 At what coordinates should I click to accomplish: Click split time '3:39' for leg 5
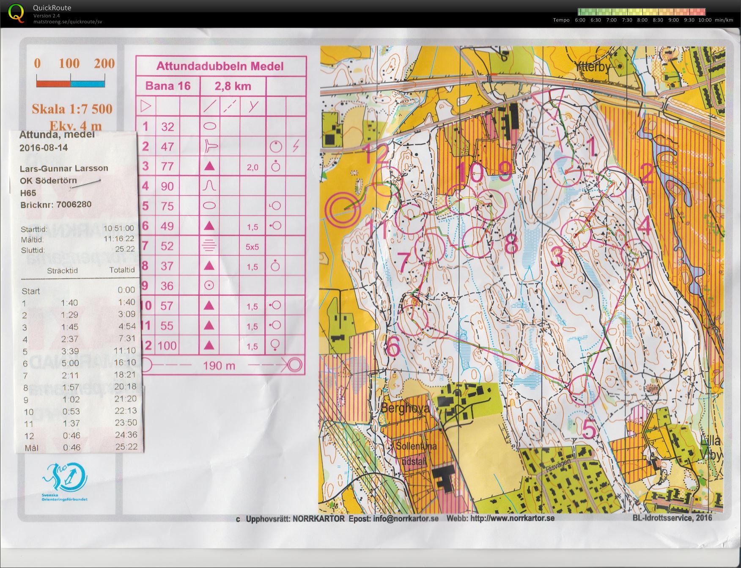pyautogui.click(x=70, y=351)
